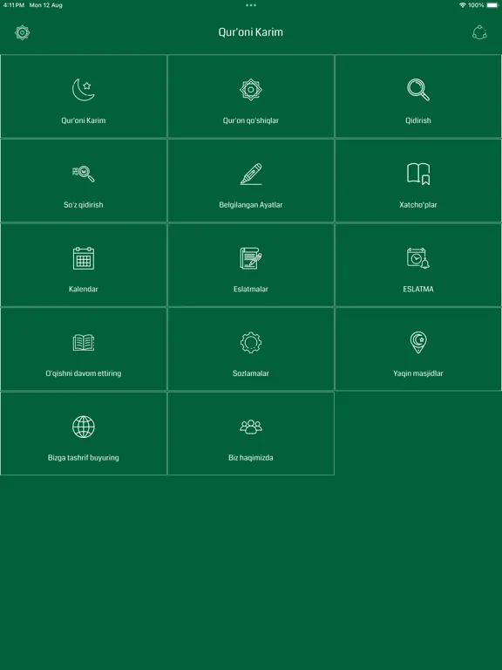Click the "Mon 12 Aug" date in status bar
The image size is (502, 670).
45,5
